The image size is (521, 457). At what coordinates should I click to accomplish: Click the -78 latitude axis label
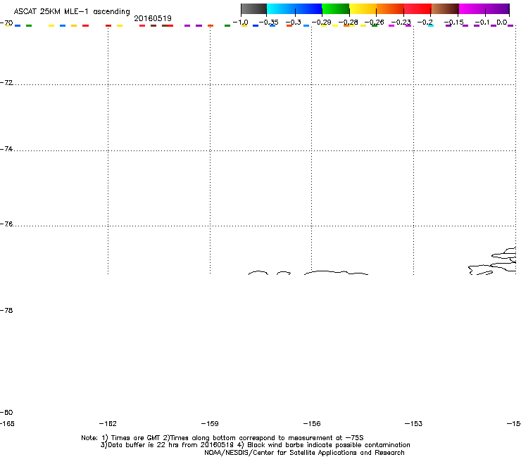[x=6, y=310]
